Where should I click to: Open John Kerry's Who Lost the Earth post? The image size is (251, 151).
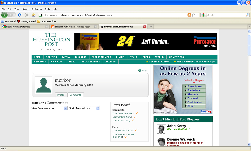(178, 129)
